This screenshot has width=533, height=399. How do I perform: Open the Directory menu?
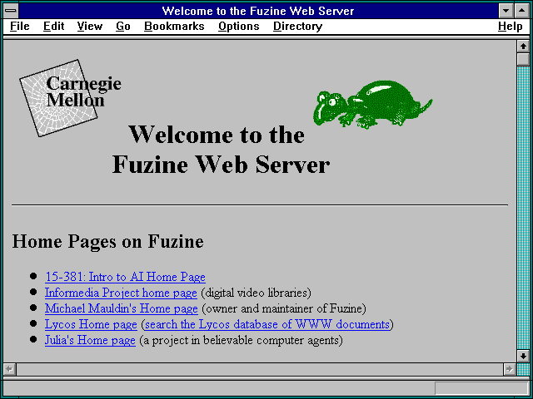tap(298, 26)
